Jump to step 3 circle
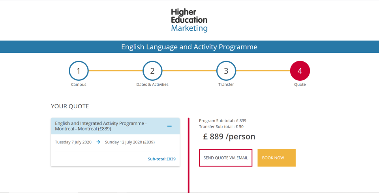Image resolution: width=379 pixels, height=193 pixels. (226, 71)
